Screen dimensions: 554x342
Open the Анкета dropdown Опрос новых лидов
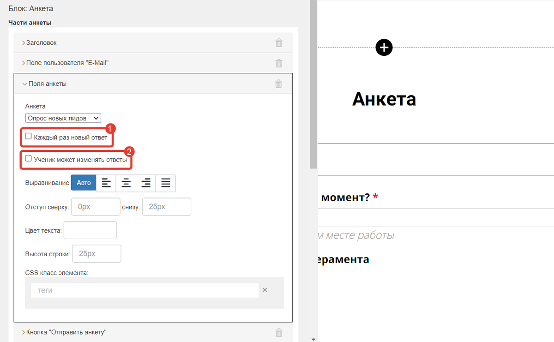(x=63, y=118)
